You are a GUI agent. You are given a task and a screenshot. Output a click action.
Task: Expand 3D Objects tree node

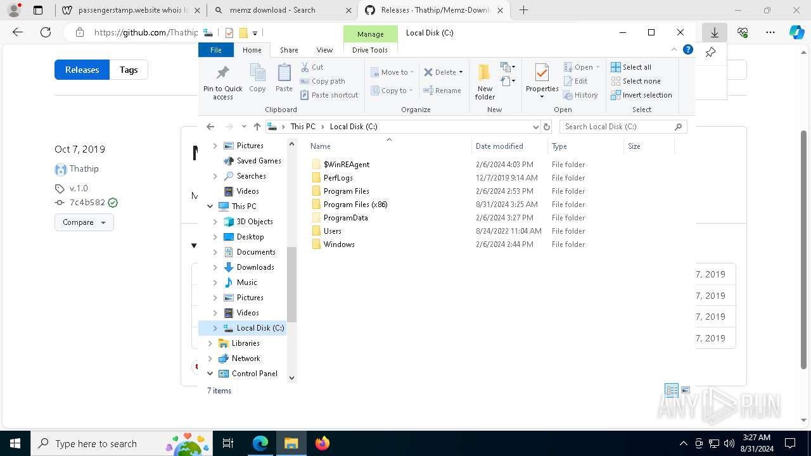(215, 222)
